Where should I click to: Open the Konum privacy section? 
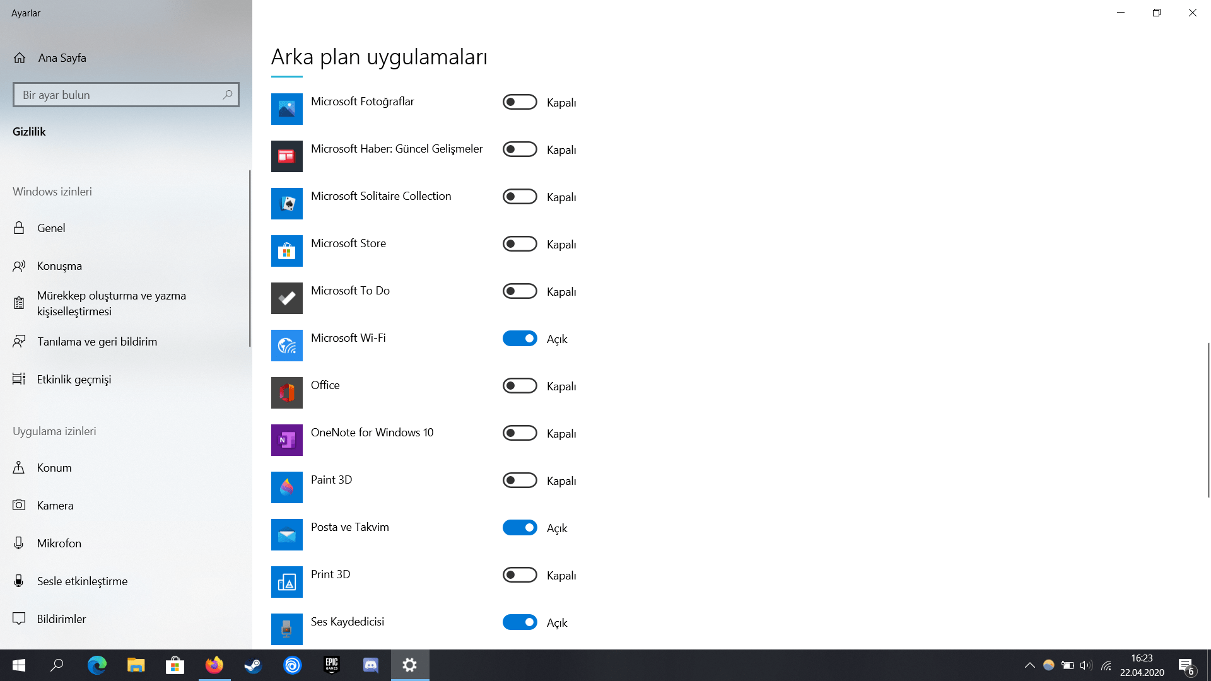(54, 468)
